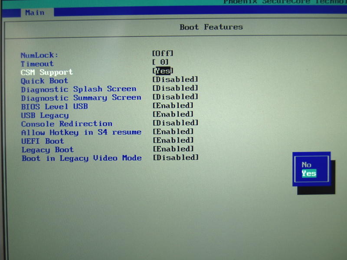Toggle Quick Boot Disabled value
This screenshot has height=260, width=347.
(175, 80)
